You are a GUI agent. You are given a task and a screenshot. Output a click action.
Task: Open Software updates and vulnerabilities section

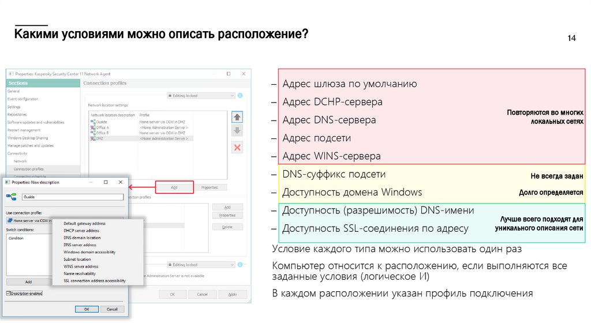coord(36,122)
